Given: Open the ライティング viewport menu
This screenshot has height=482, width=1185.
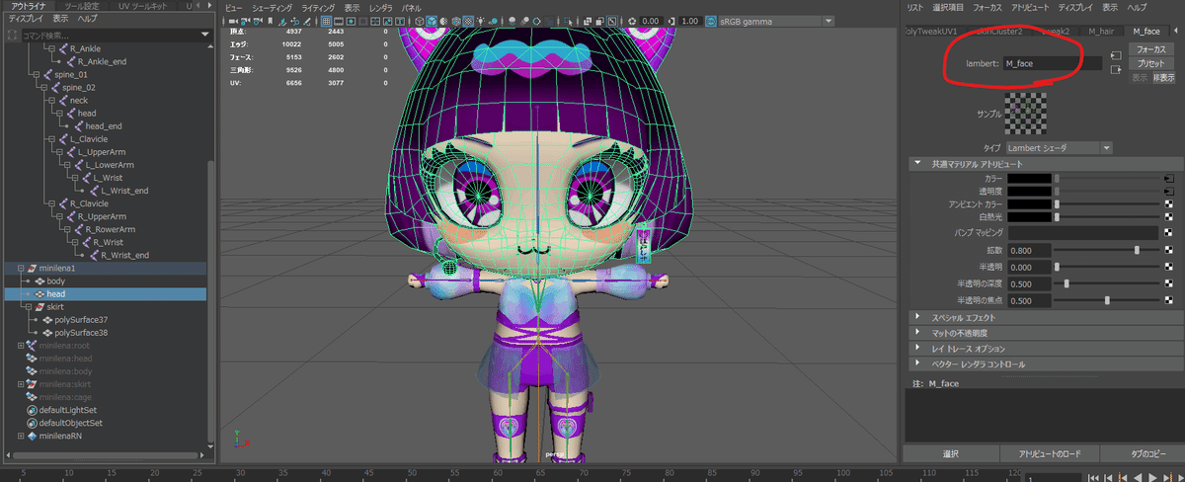Looking at the screenshot, I should click(318, 7).
